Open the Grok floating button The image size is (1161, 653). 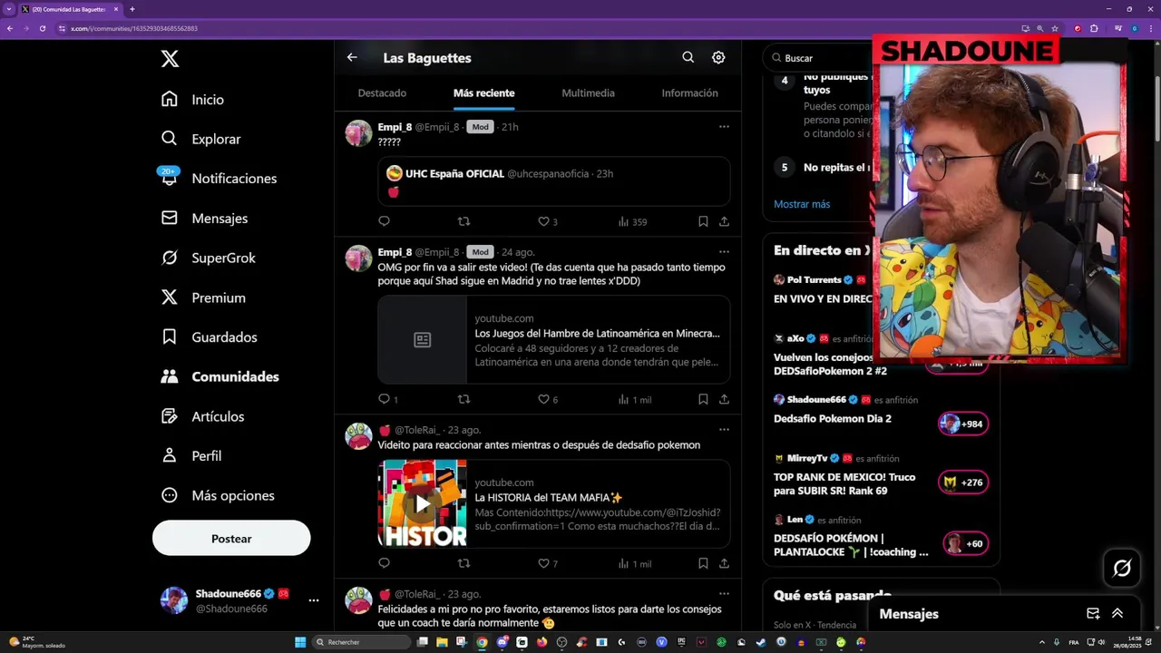pos(1122,569)
